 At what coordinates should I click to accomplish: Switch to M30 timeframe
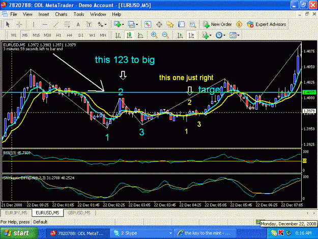point(47,35)
